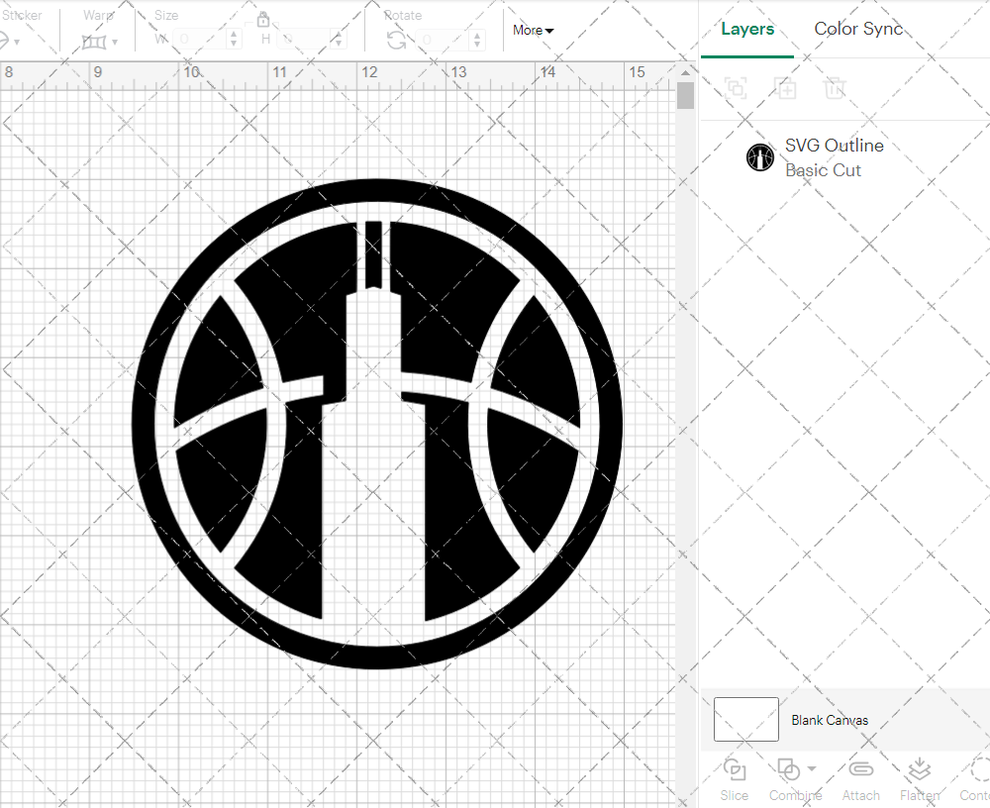The width and height of the screenshot is (990, 808).
Task: Click the Basic Cut operation label
Action: pos(823,170)
